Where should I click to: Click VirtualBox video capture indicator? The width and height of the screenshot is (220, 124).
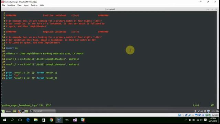tap(200, 115)
